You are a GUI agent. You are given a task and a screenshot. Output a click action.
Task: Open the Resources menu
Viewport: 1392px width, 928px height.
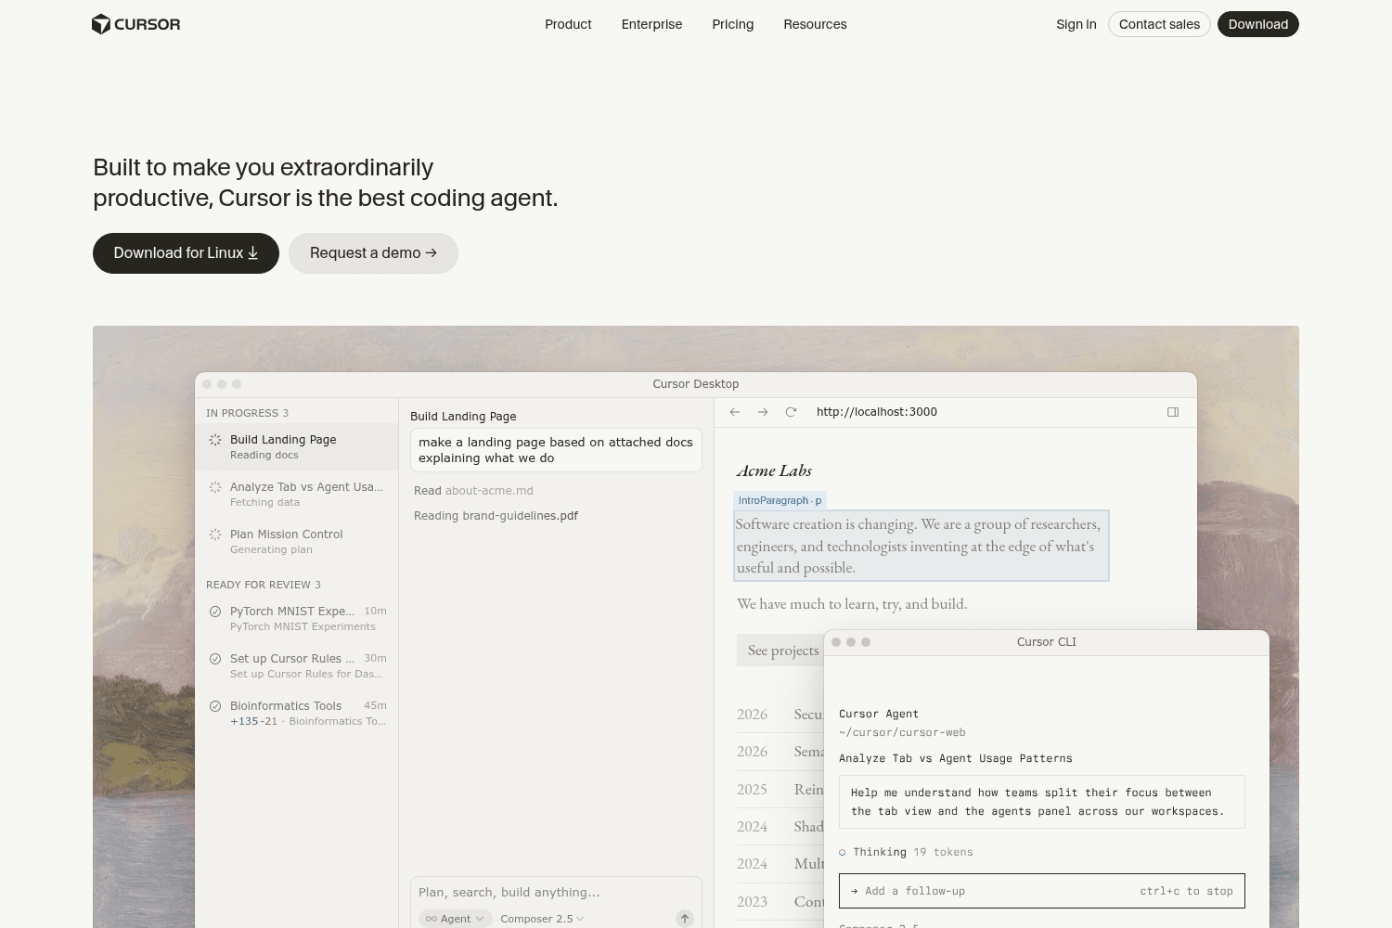815,24
